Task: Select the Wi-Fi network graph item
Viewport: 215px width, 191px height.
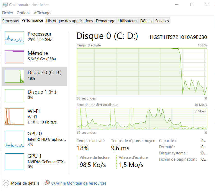Action: point(14,117)
